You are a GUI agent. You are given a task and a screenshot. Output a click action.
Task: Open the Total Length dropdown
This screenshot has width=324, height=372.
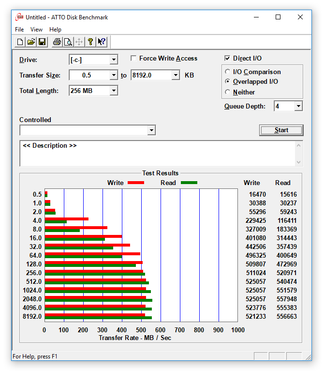point(114,91)
